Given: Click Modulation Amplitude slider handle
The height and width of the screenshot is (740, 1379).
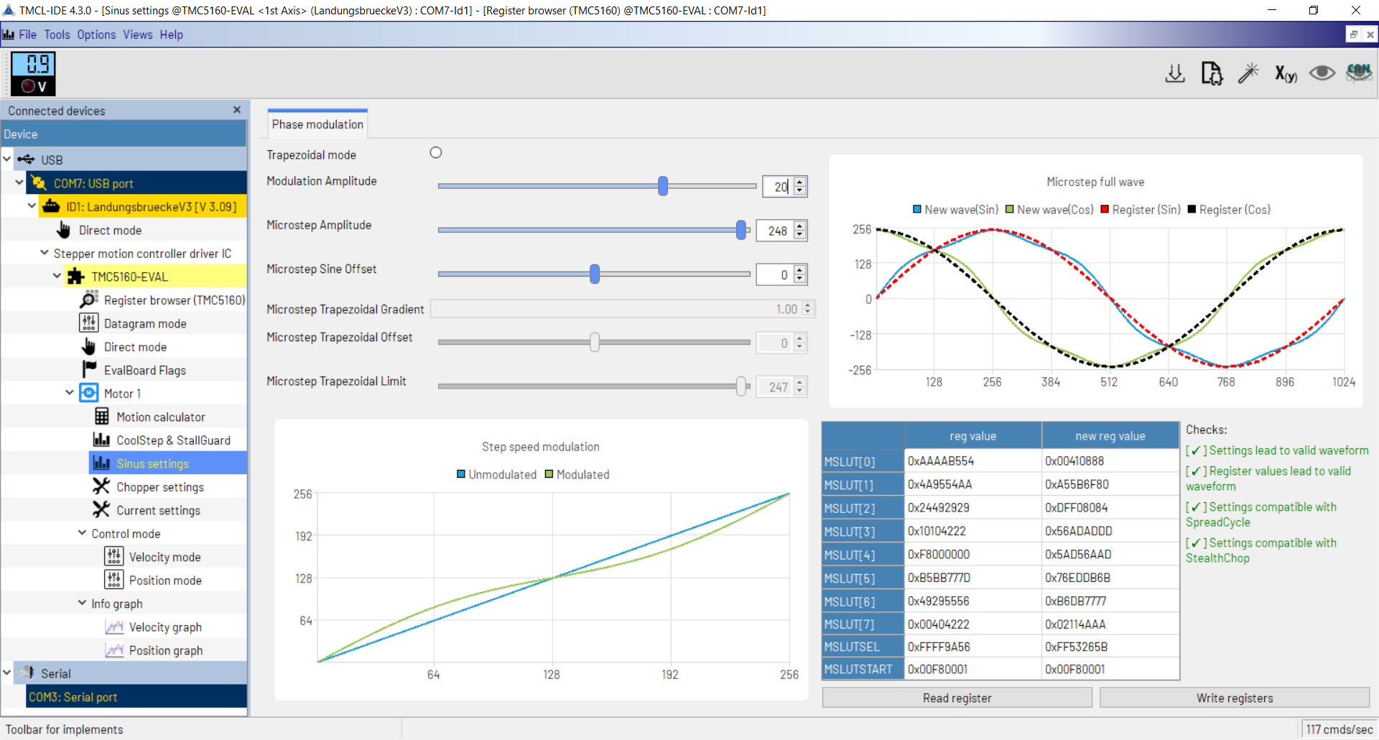Looking at the screenshot, I should tap(663, 186).
